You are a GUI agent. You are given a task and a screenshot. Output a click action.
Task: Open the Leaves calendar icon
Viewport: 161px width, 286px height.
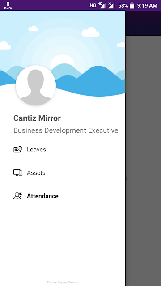(x=18, y=150)
